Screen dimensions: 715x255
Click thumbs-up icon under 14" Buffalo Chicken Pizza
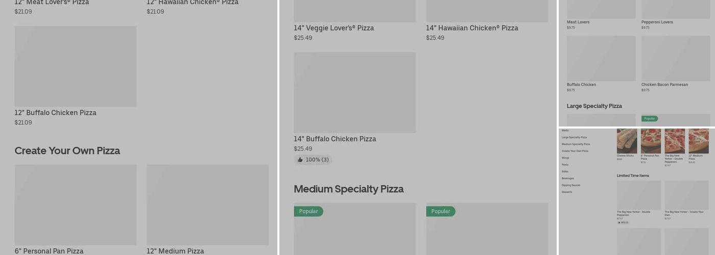[x=300, y=160]
